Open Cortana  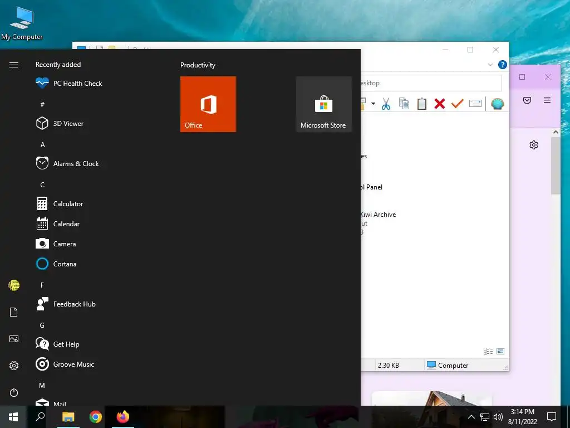[x=56, y=264]
